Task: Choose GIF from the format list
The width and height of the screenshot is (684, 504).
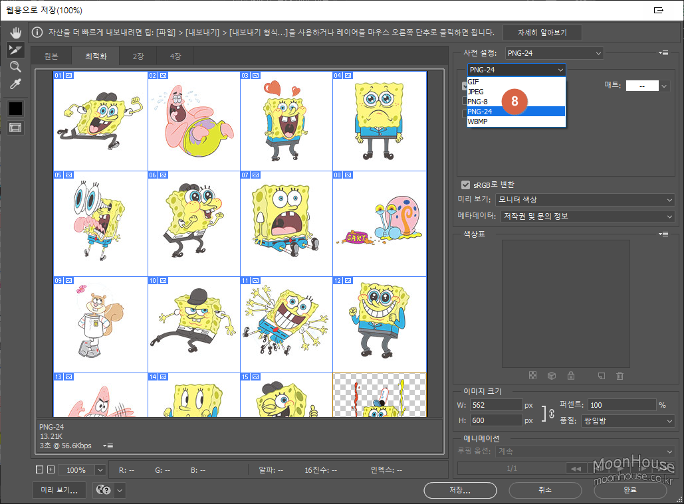Action: (516, 82)
